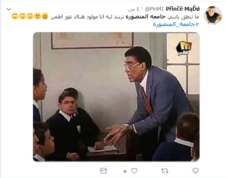Click the wall map in the photo
This screenshot has width=226, height=178.
(x=92, y=41)
